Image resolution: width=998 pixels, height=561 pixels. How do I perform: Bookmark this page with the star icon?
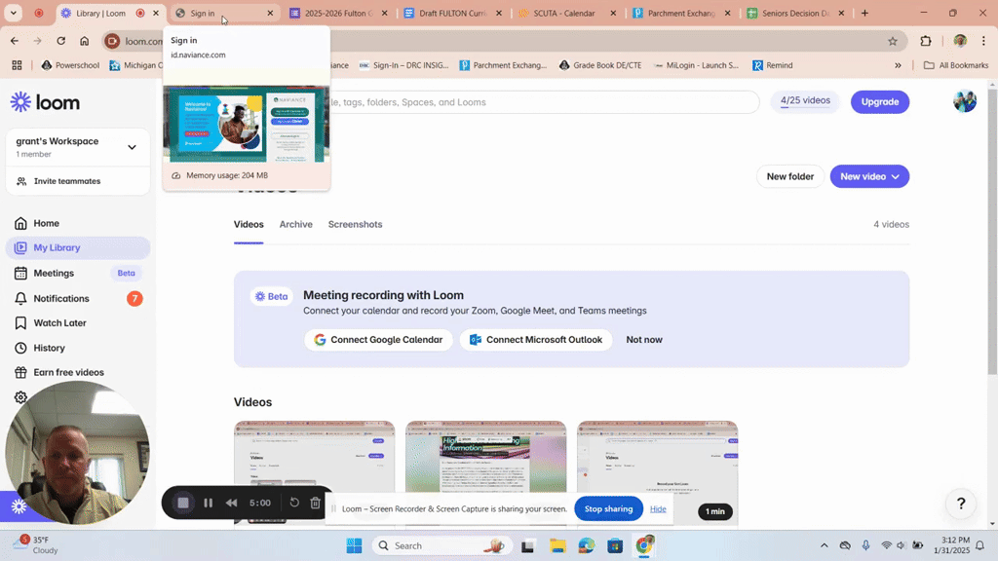(893, 41)
